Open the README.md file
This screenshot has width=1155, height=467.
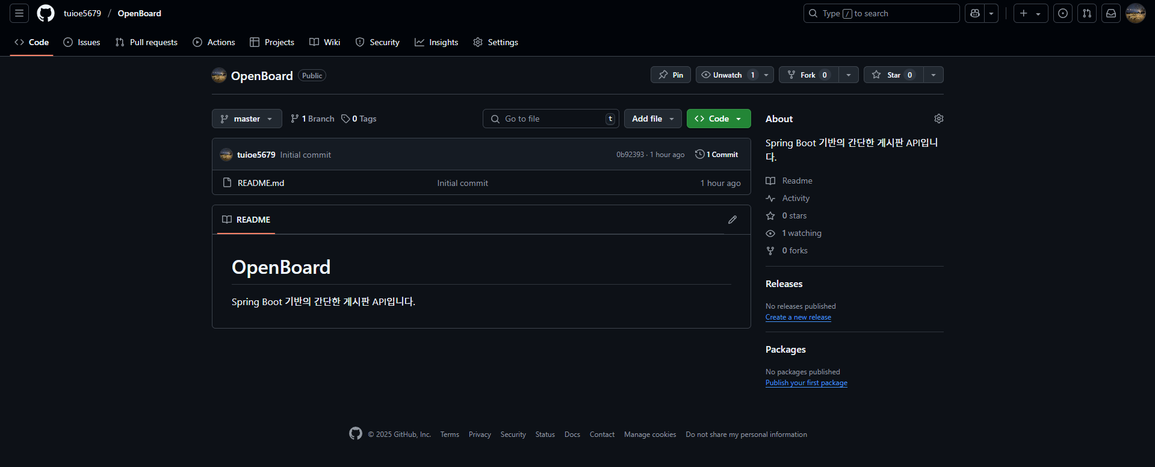261,183
